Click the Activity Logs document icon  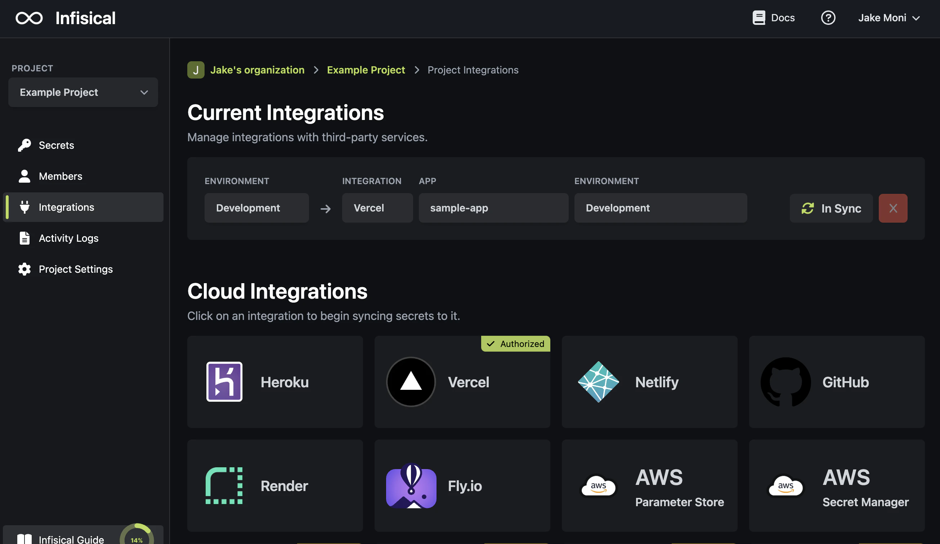(24, 238)
